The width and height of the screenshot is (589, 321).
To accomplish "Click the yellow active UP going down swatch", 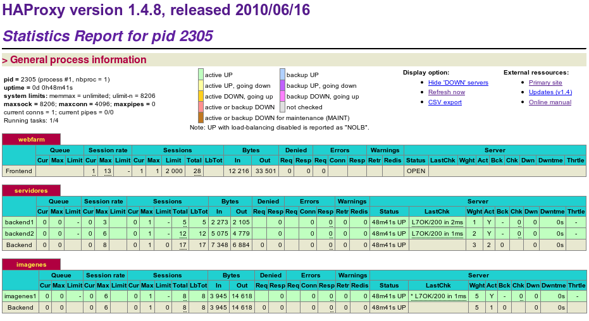I will [x=201, y=85].
